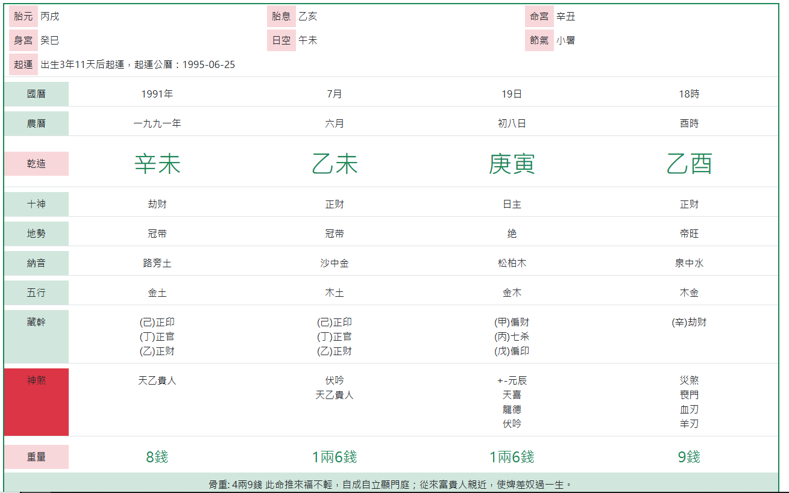Click the 節氣 label showing 小暑
This screenshot has height=493, width=789.
tap(539, 40)
